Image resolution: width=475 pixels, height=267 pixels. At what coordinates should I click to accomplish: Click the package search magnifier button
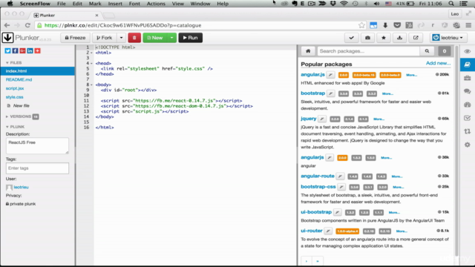[427, 51]
